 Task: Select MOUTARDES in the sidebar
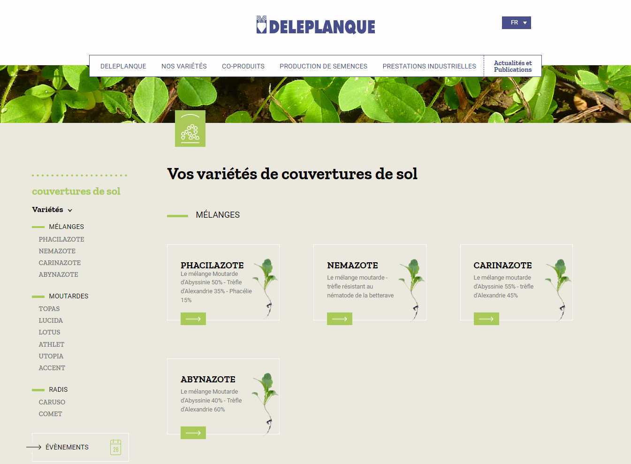point(68,296)
